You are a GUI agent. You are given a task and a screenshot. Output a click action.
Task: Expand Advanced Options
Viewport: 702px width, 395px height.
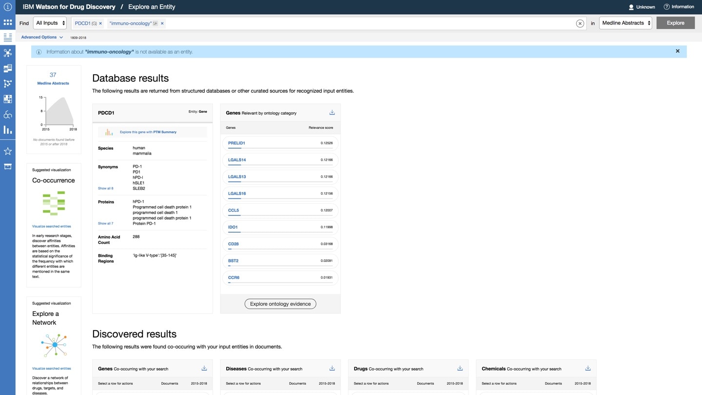pos(42,37)
